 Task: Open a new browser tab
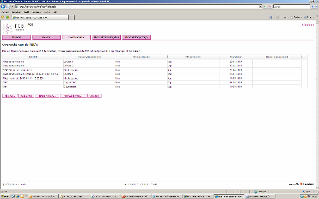pyautogui.click(x=71, y=17)
